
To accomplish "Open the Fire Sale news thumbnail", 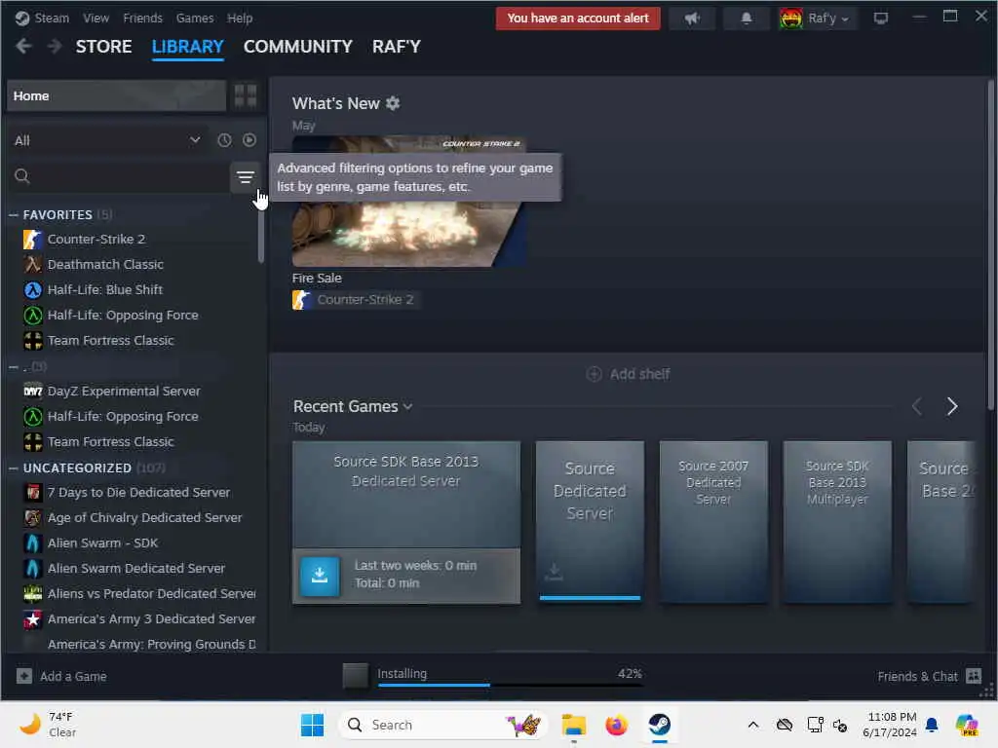I will [408, 201].
